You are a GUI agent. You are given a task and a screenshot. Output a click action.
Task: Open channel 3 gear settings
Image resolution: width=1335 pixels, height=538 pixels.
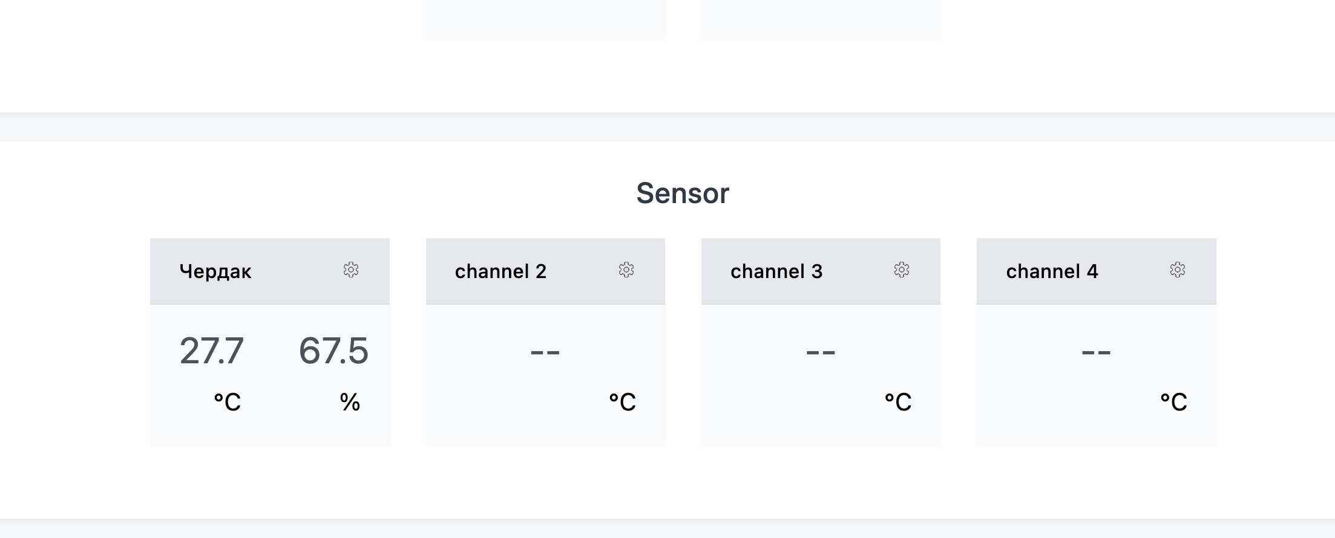[902, 270]
